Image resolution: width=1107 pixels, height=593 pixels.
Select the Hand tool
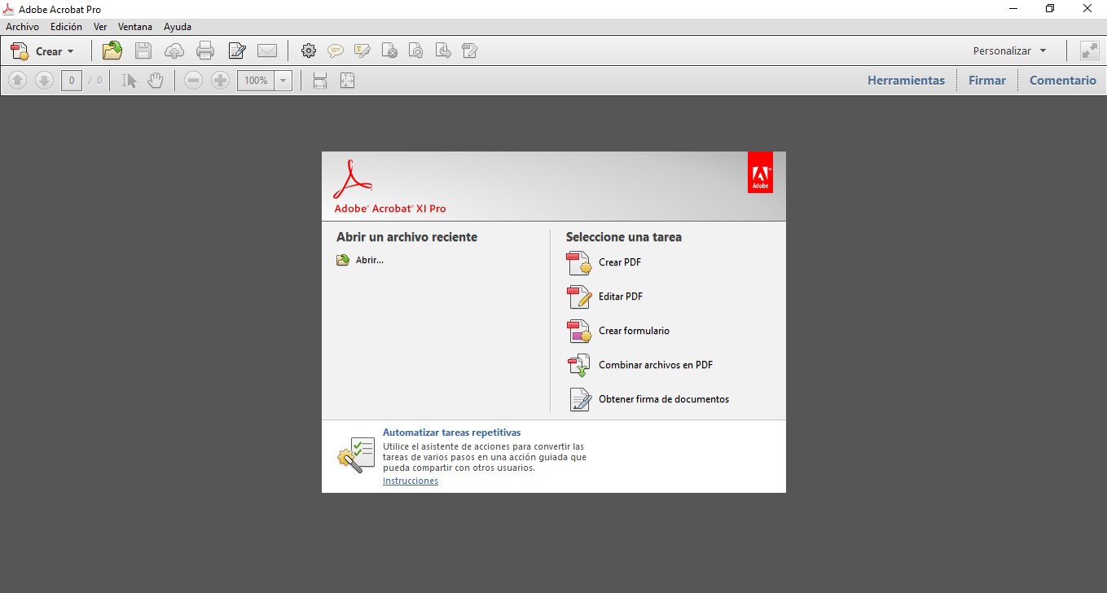point(155,80)
